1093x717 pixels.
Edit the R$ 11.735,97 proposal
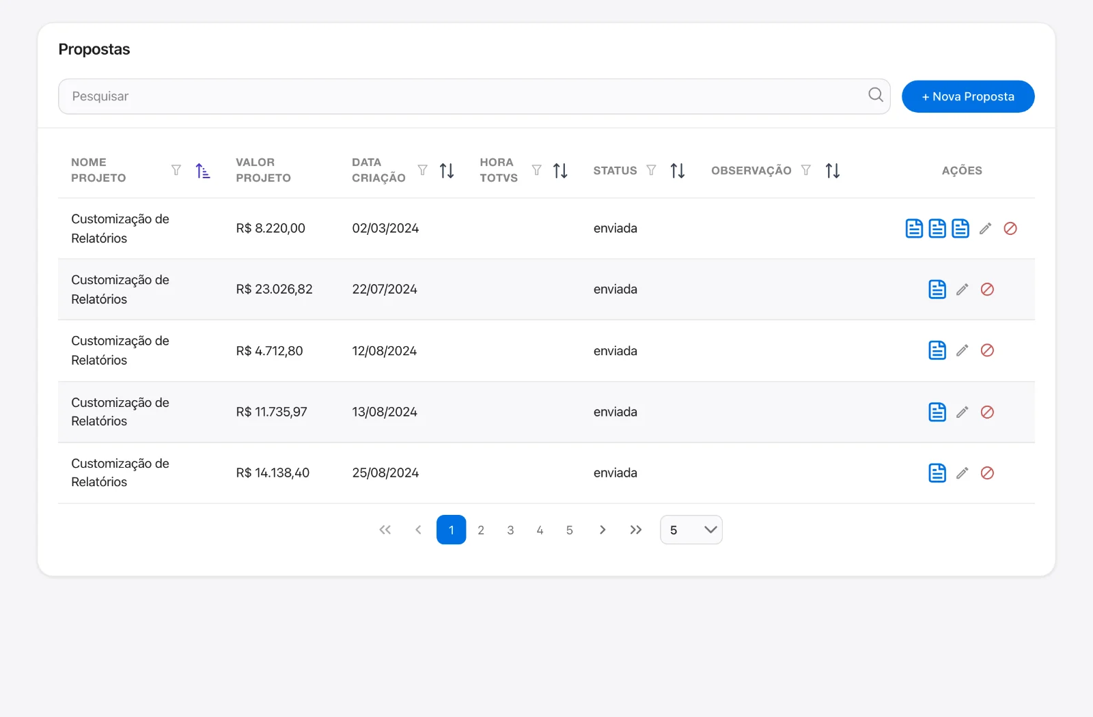(962, 412)
